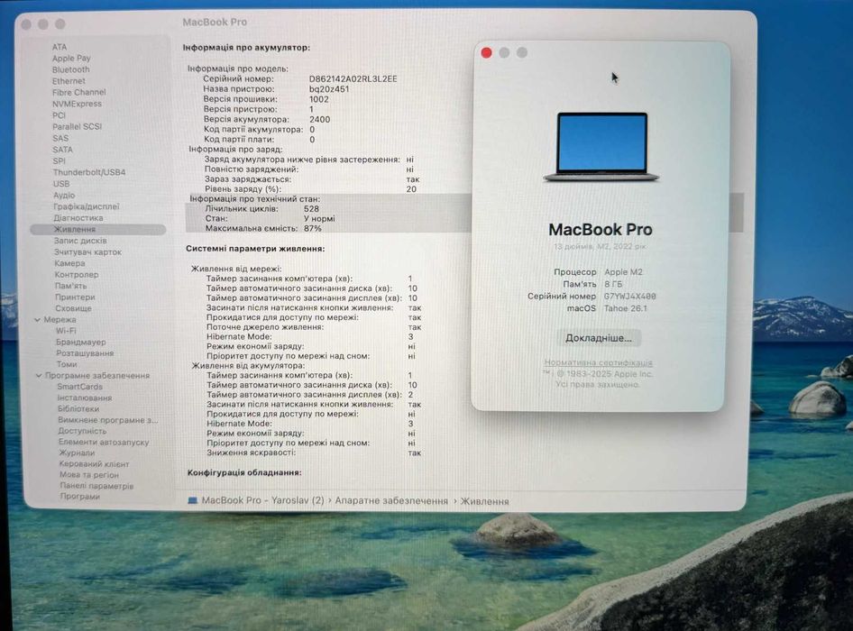Click the macOS Tahoe 26.1 value
This screenshot has width=853, height=631.
[626, 308]
